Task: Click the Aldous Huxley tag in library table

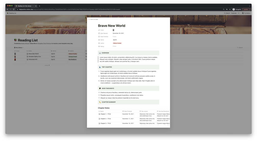Action: (x=73, y=54)
